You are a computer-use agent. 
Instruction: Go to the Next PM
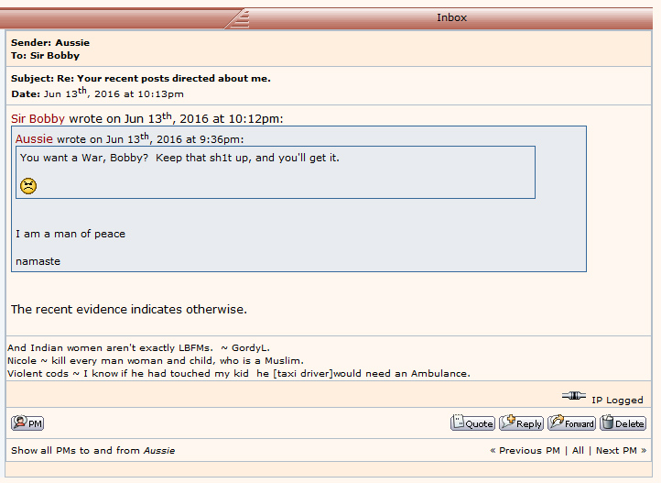click(x=621, y=450)
